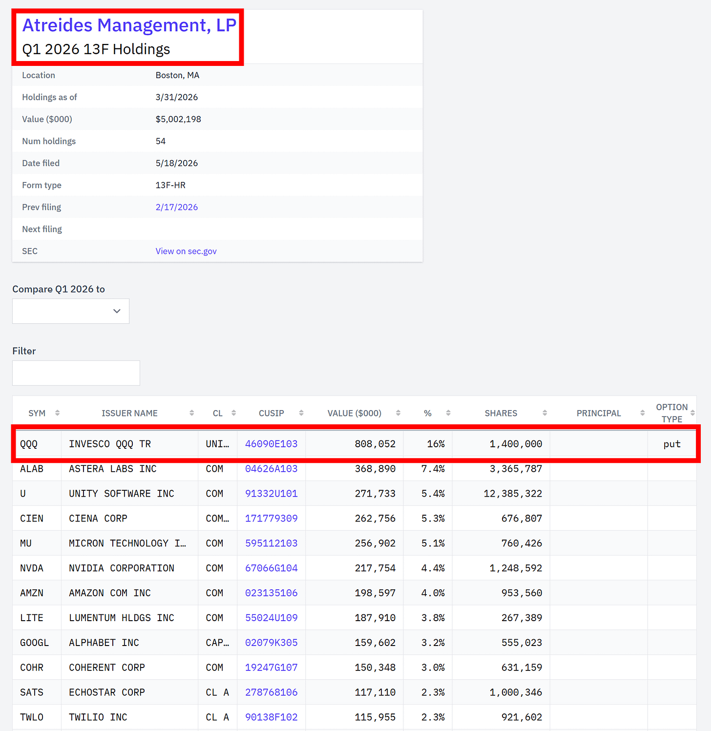
Task: Sort by the % column arrows
Action: point(448,413)
